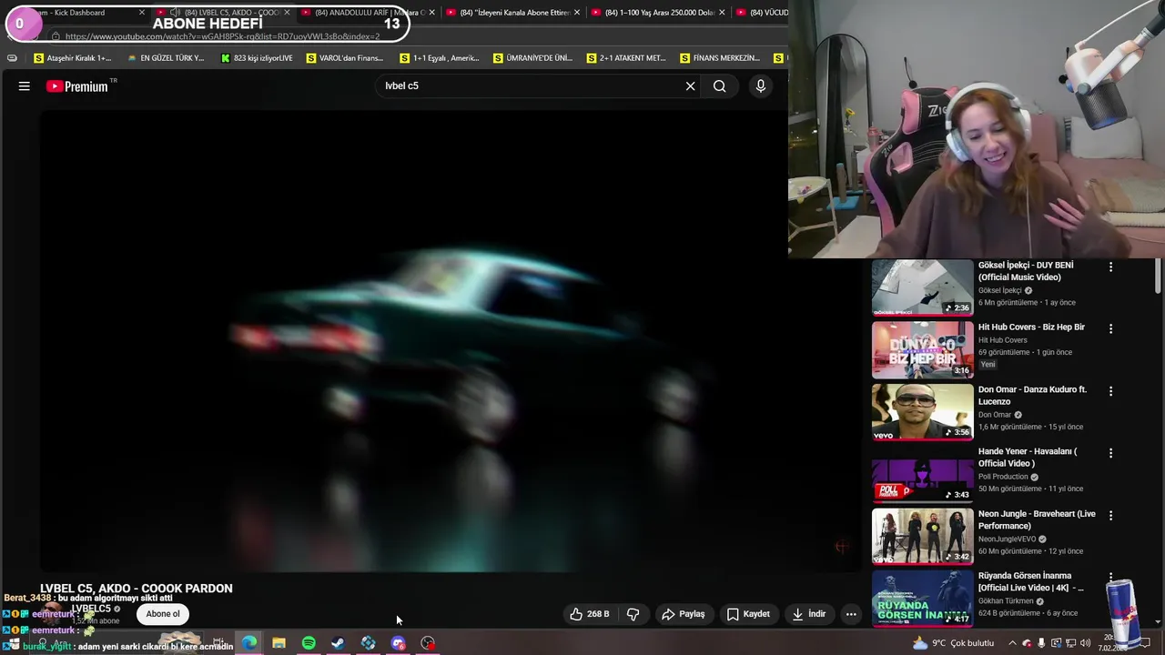Open the 'VAROL'dan Finans...' bookmark
Image resolution: width=1165 pixels, height=655 pixels.
345,58
